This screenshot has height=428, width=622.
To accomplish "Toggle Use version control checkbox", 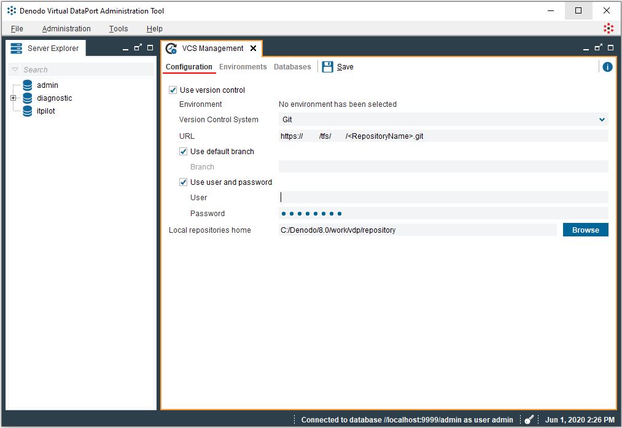I will coord(173,90).
